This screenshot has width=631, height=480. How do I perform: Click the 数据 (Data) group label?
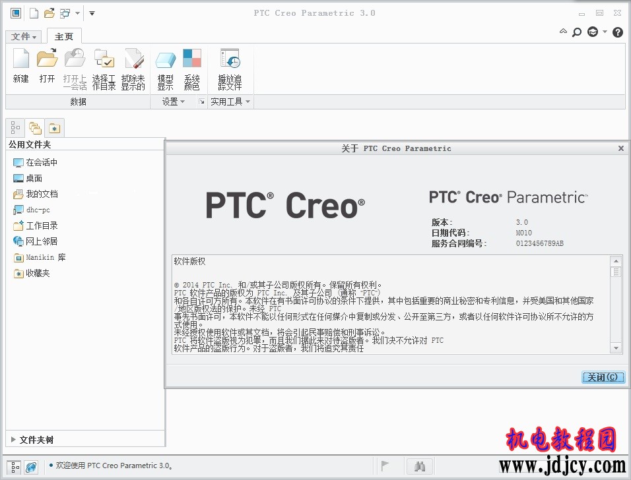(x=78, y=102)
